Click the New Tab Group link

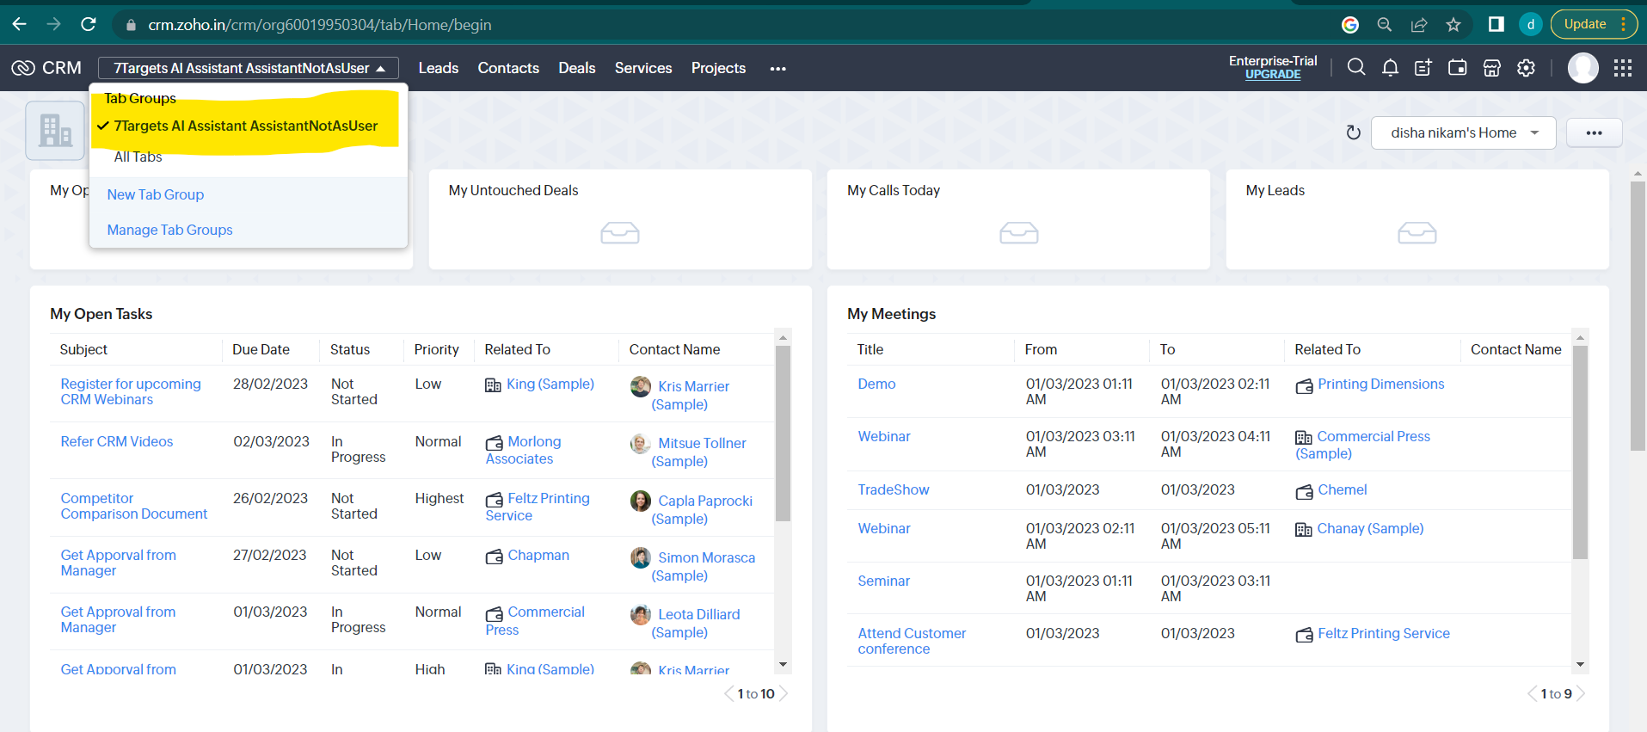point(156,194)
